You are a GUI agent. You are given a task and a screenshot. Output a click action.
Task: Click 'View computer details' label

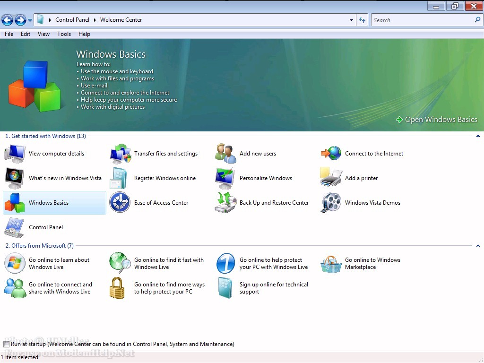coord(57,154)
